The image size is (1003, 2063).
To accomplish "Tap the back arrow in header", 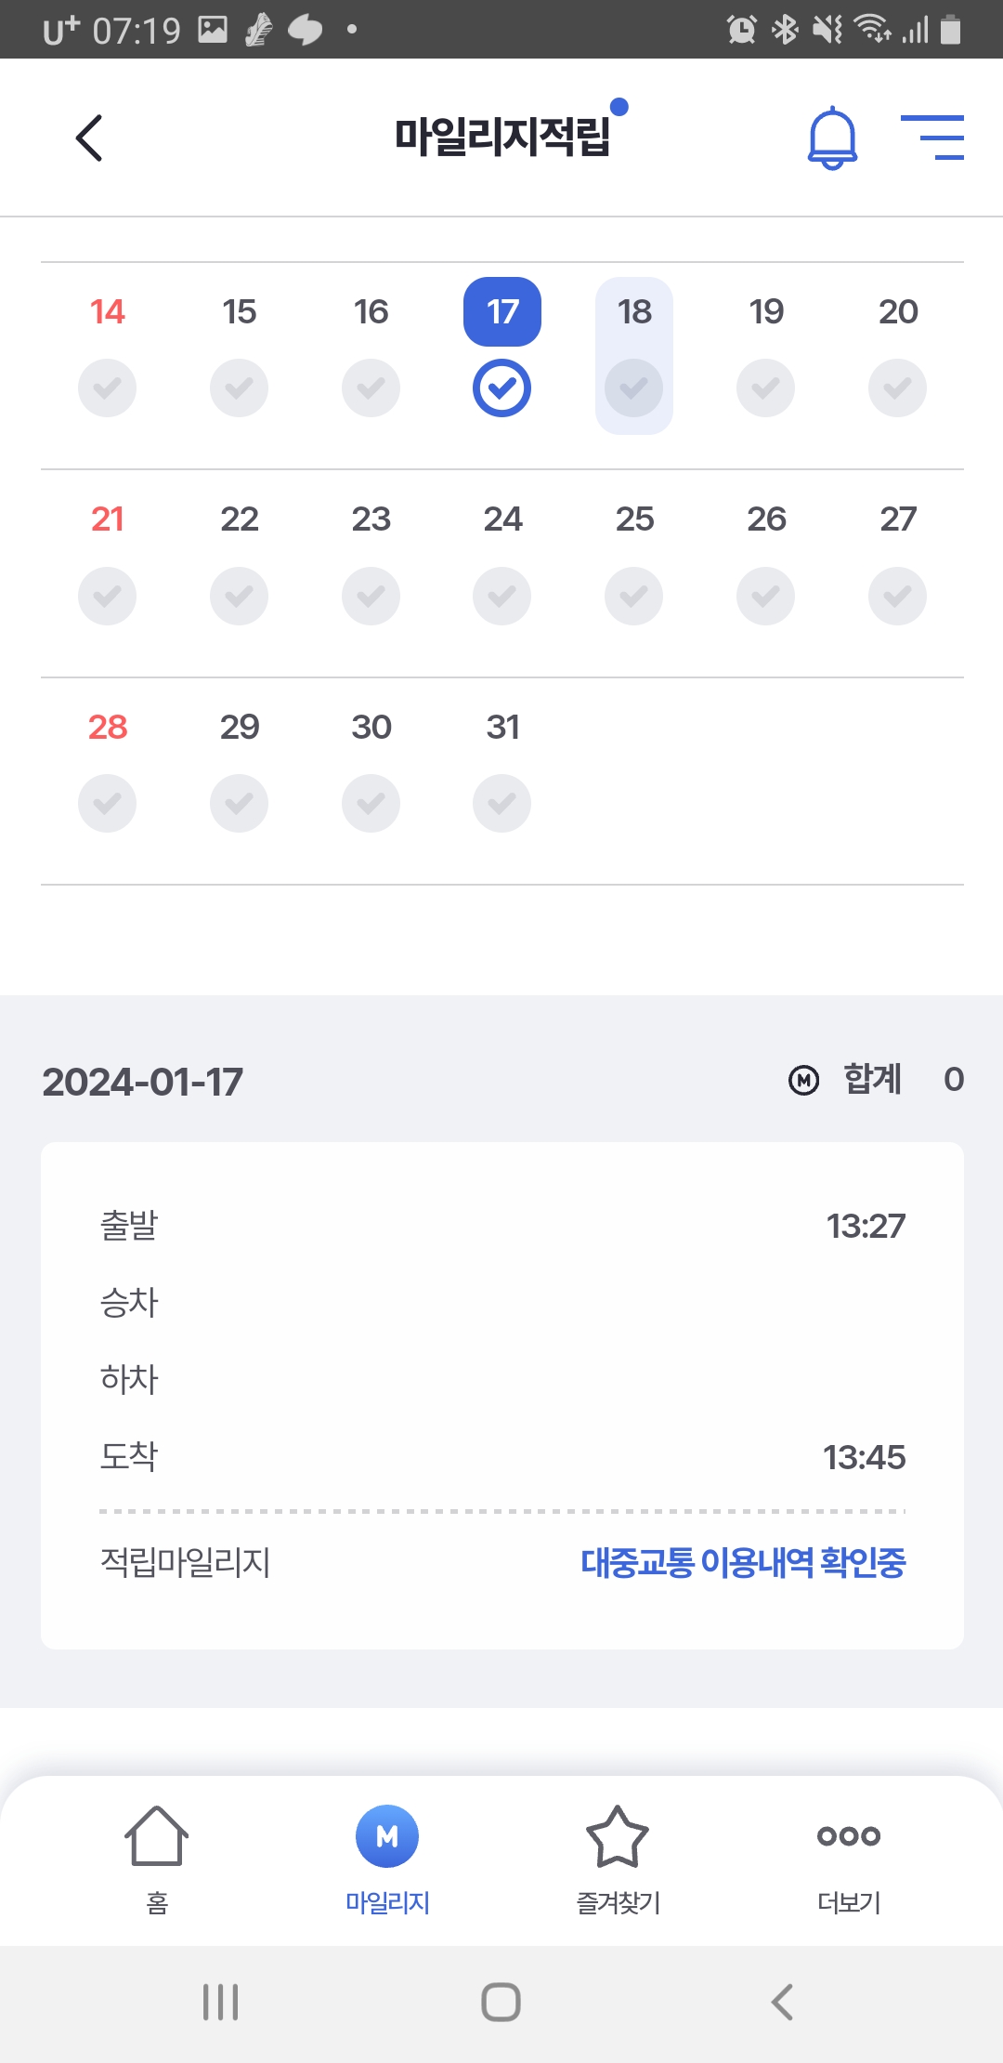I will (89, 138).
